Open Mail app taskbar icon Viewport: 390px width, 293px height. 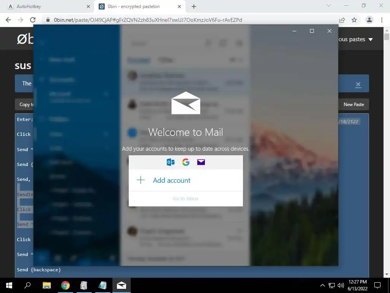click(121, 285)
